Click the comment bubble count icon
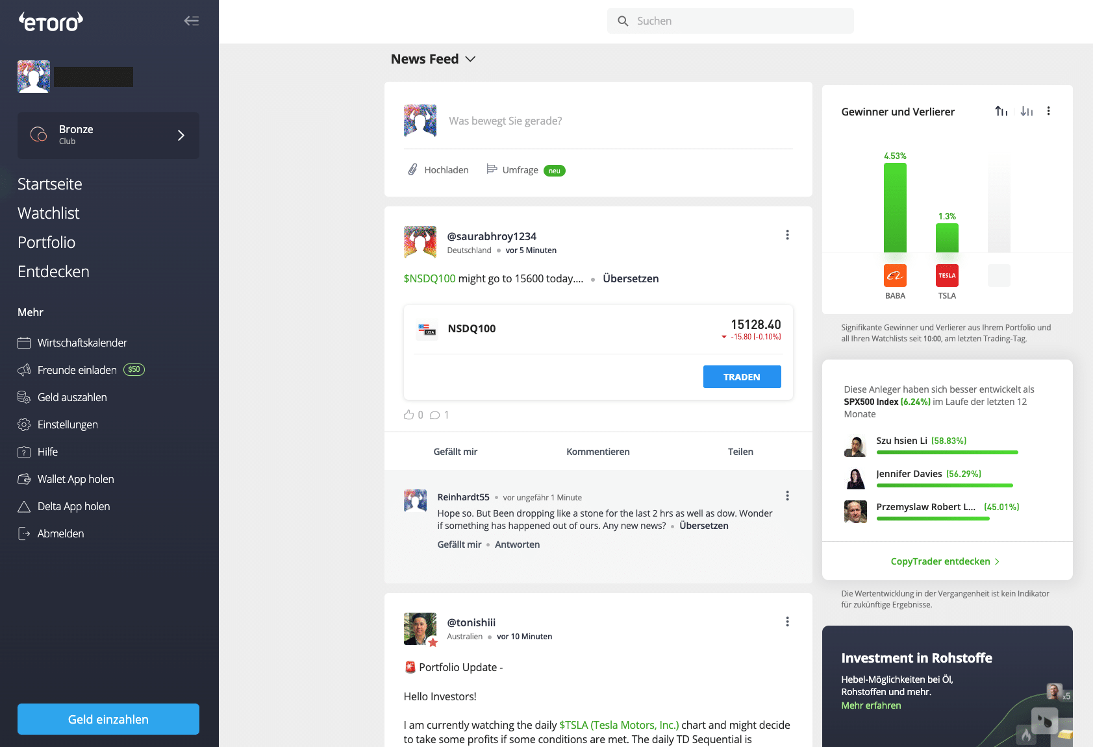This screenshot has height=747, width=1093. [435, 415]
